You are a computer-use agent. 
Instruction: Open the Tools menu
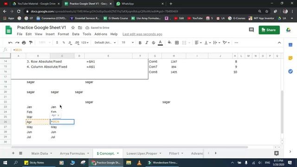pos(87,34)
